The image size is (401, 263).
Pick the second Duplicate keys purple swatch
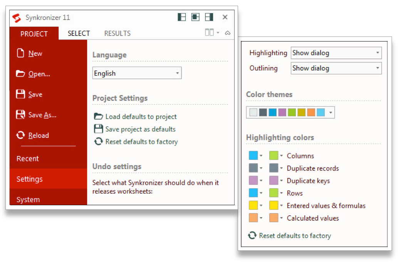pos(273,181)
